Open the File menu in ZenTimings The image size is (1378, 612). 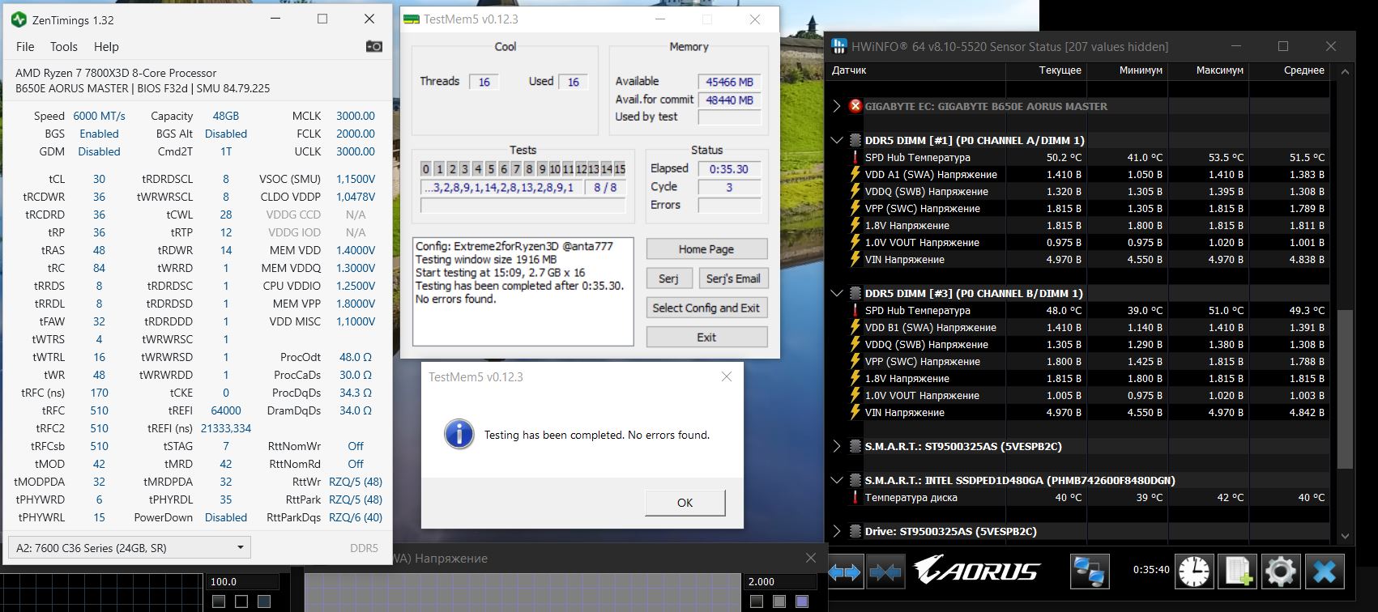[25, 47]
